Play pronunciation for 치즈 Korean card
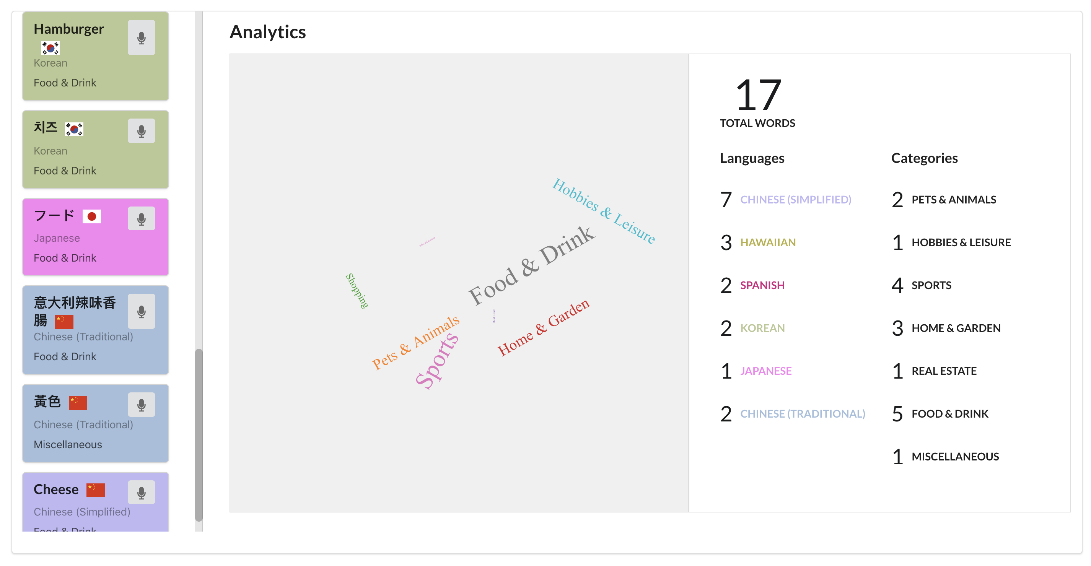 (x=142, y=131)
